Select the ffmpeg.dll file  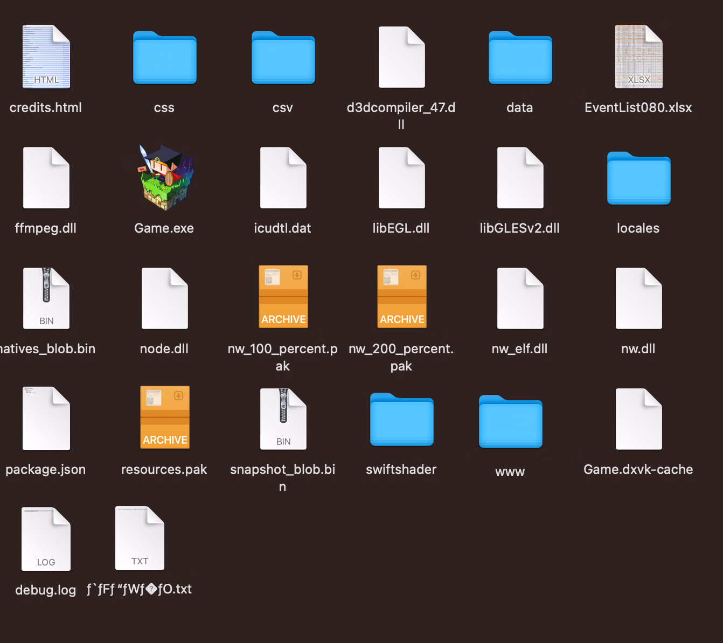pos(46,178)
